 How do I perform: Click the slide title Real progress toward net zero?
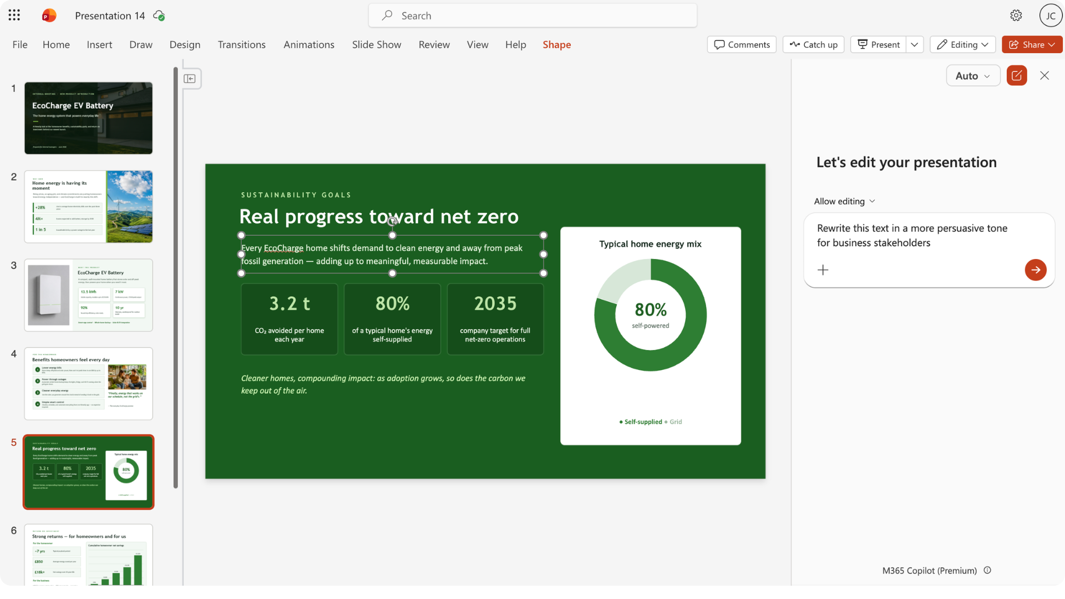pyautogui.click(x=379, y=216)
